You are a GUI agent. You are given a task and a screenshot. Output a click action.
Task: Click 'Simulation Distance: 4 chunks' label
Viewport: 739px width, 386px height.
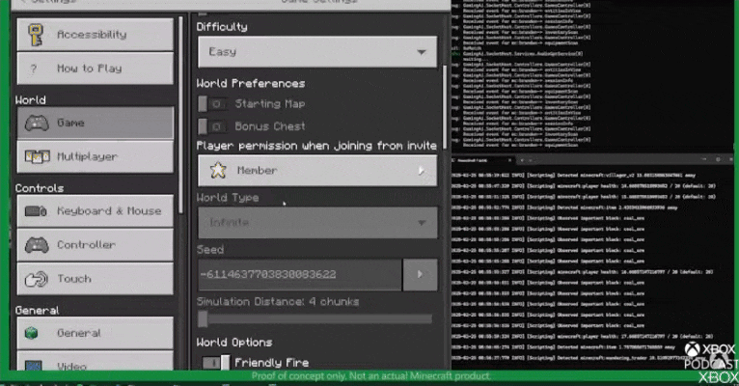click(x=278, y=302)
